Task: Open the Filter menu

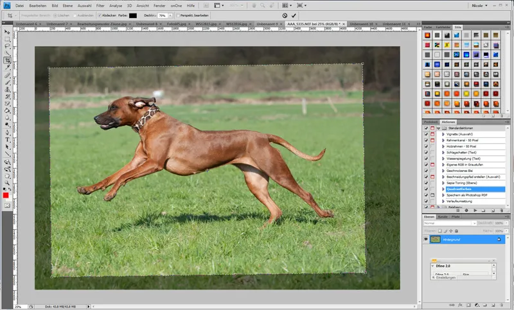Action: [x=100, y=6]
